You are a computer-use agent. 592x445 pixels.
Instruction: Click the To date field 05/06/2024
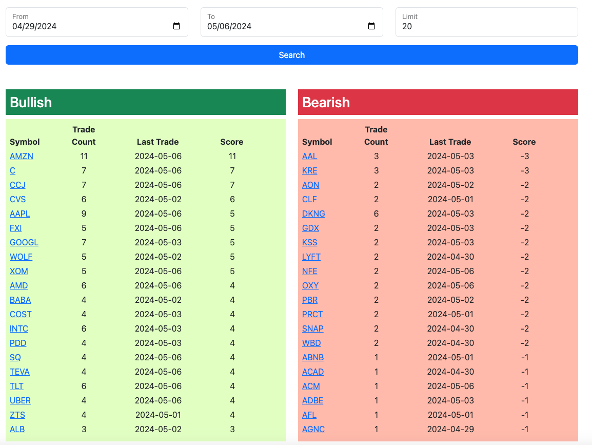291,22
